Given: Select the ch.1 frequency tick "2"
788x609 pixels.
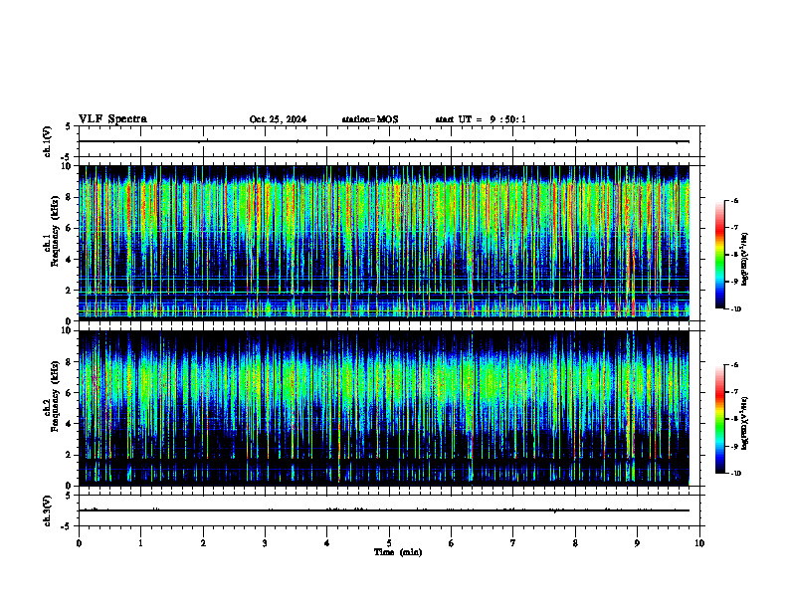Looking at the screenshot, I should 71,291.
